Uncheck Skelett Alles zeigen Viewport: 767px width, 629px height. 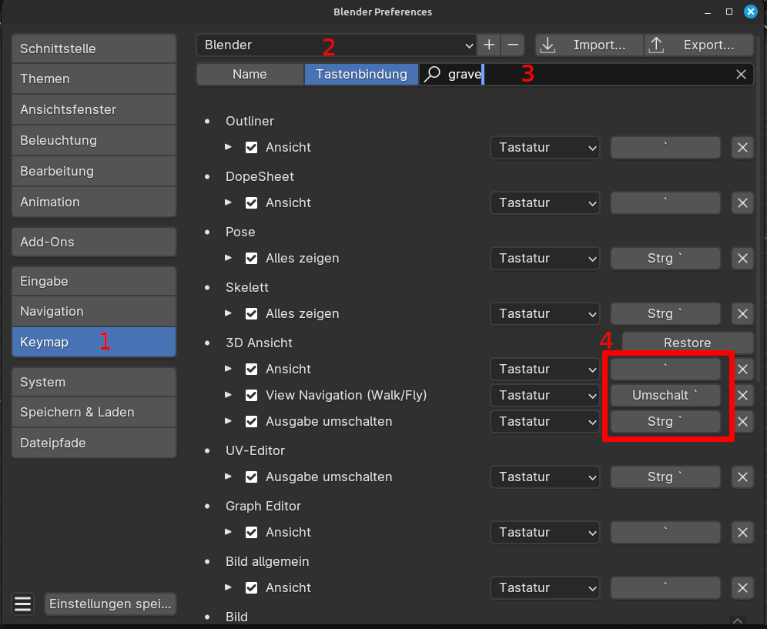click(251, 314)
